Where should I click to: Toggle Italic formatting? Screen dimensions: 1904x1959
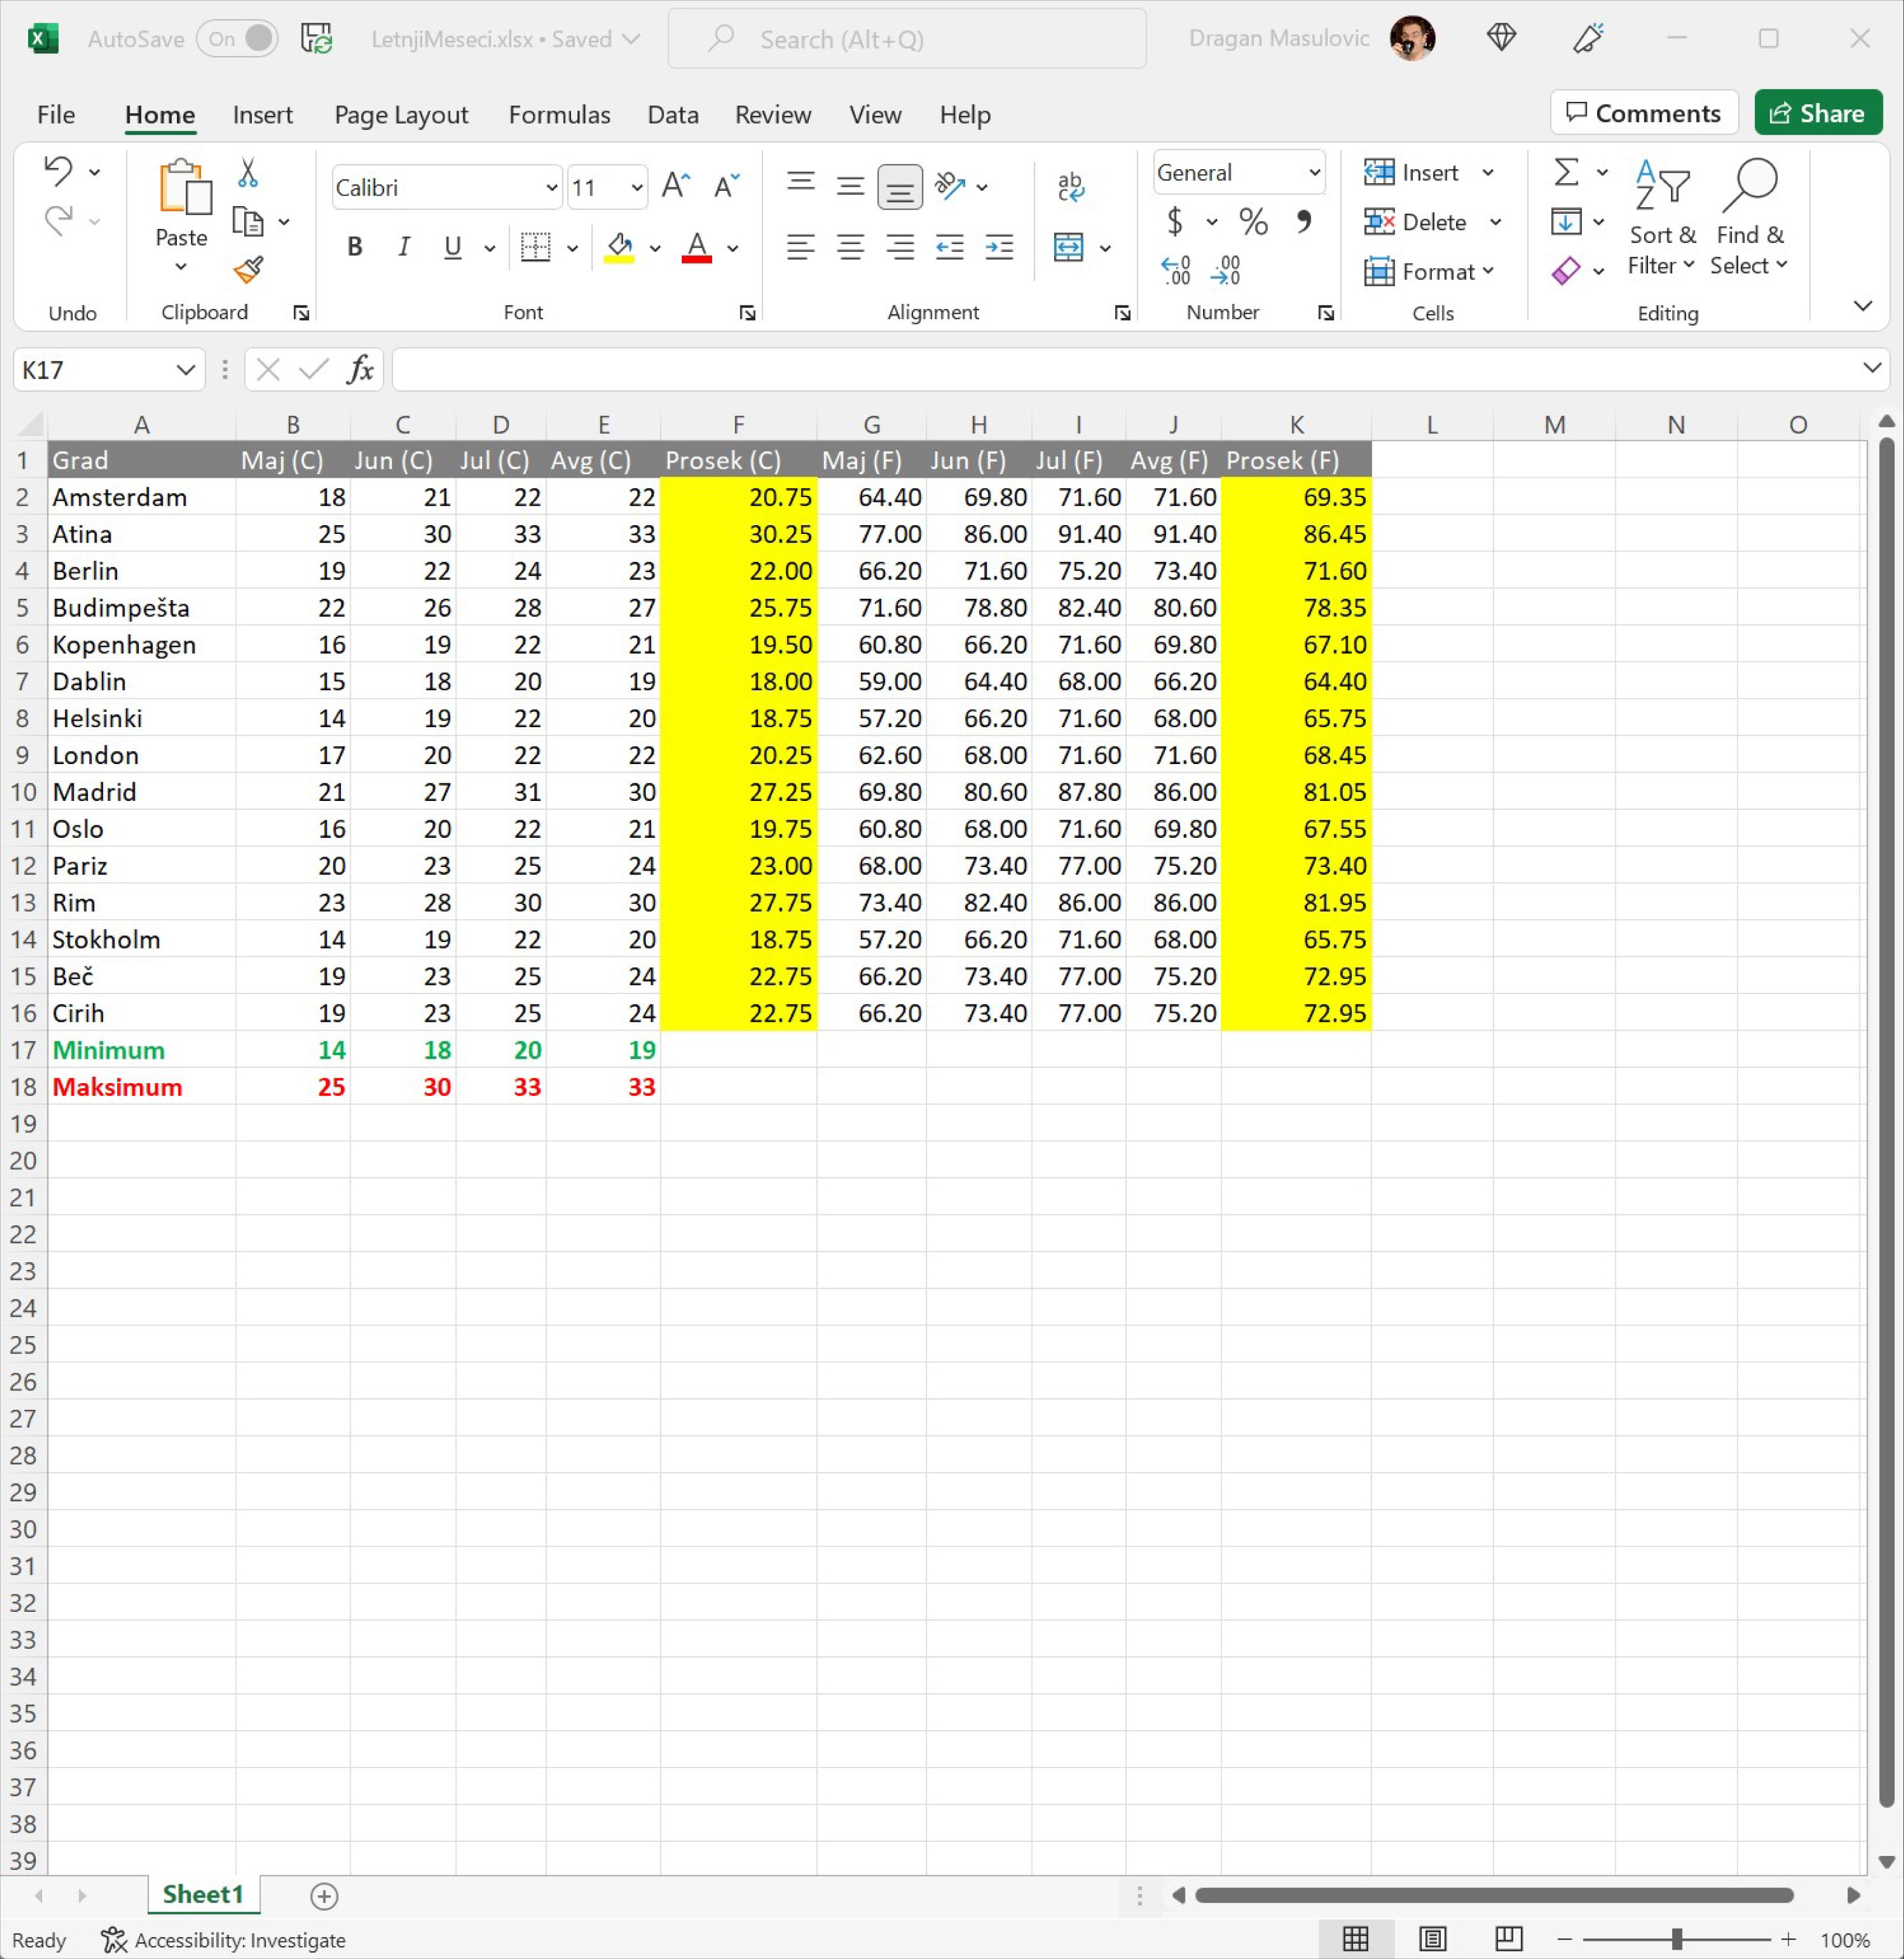click(403, 247)
